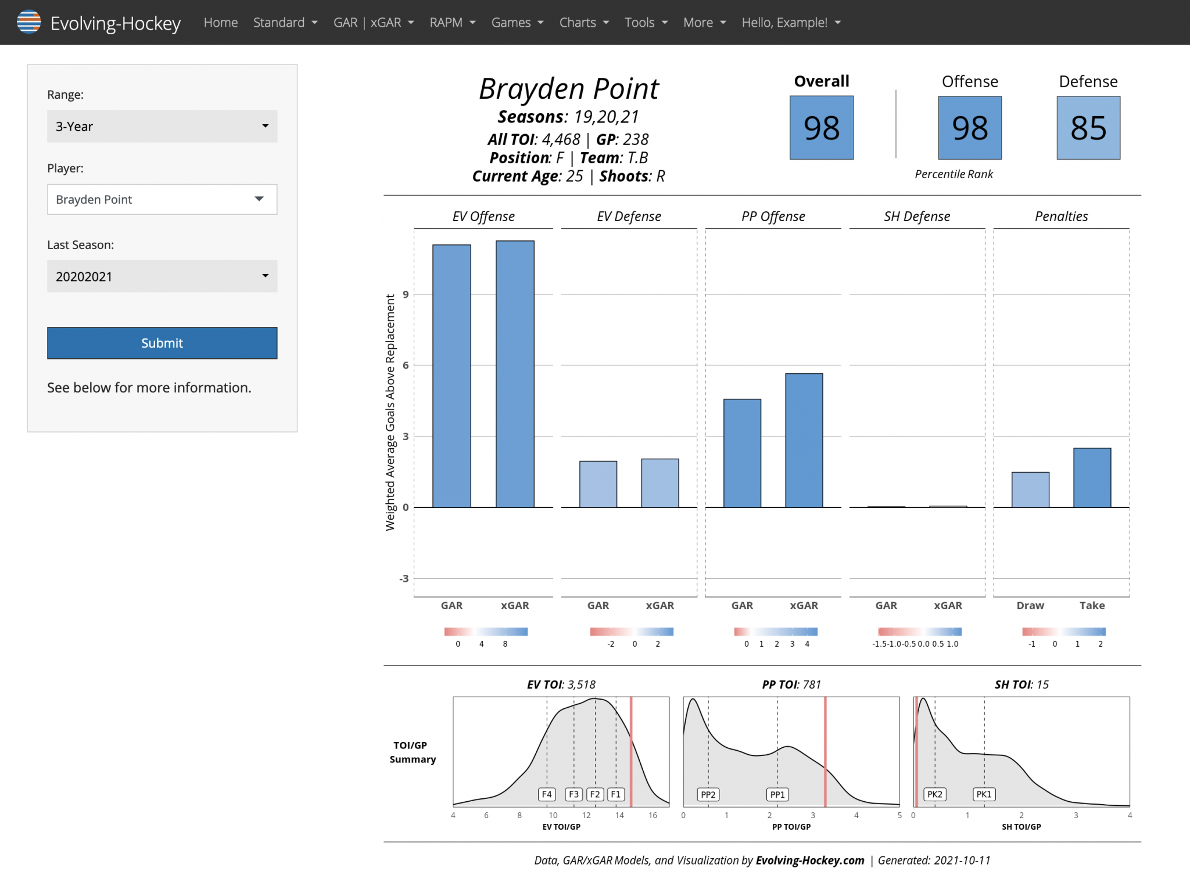Open the Charts navigation menu
Image resolution: width=1190 pixels, height=886 pixels.
(x=583, y=23)
